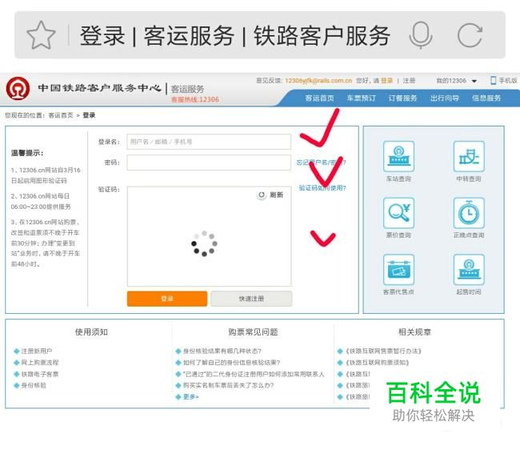Open the 注册新用户 help link
This screenshot has height=450, width=520.
tap(37, 351)
